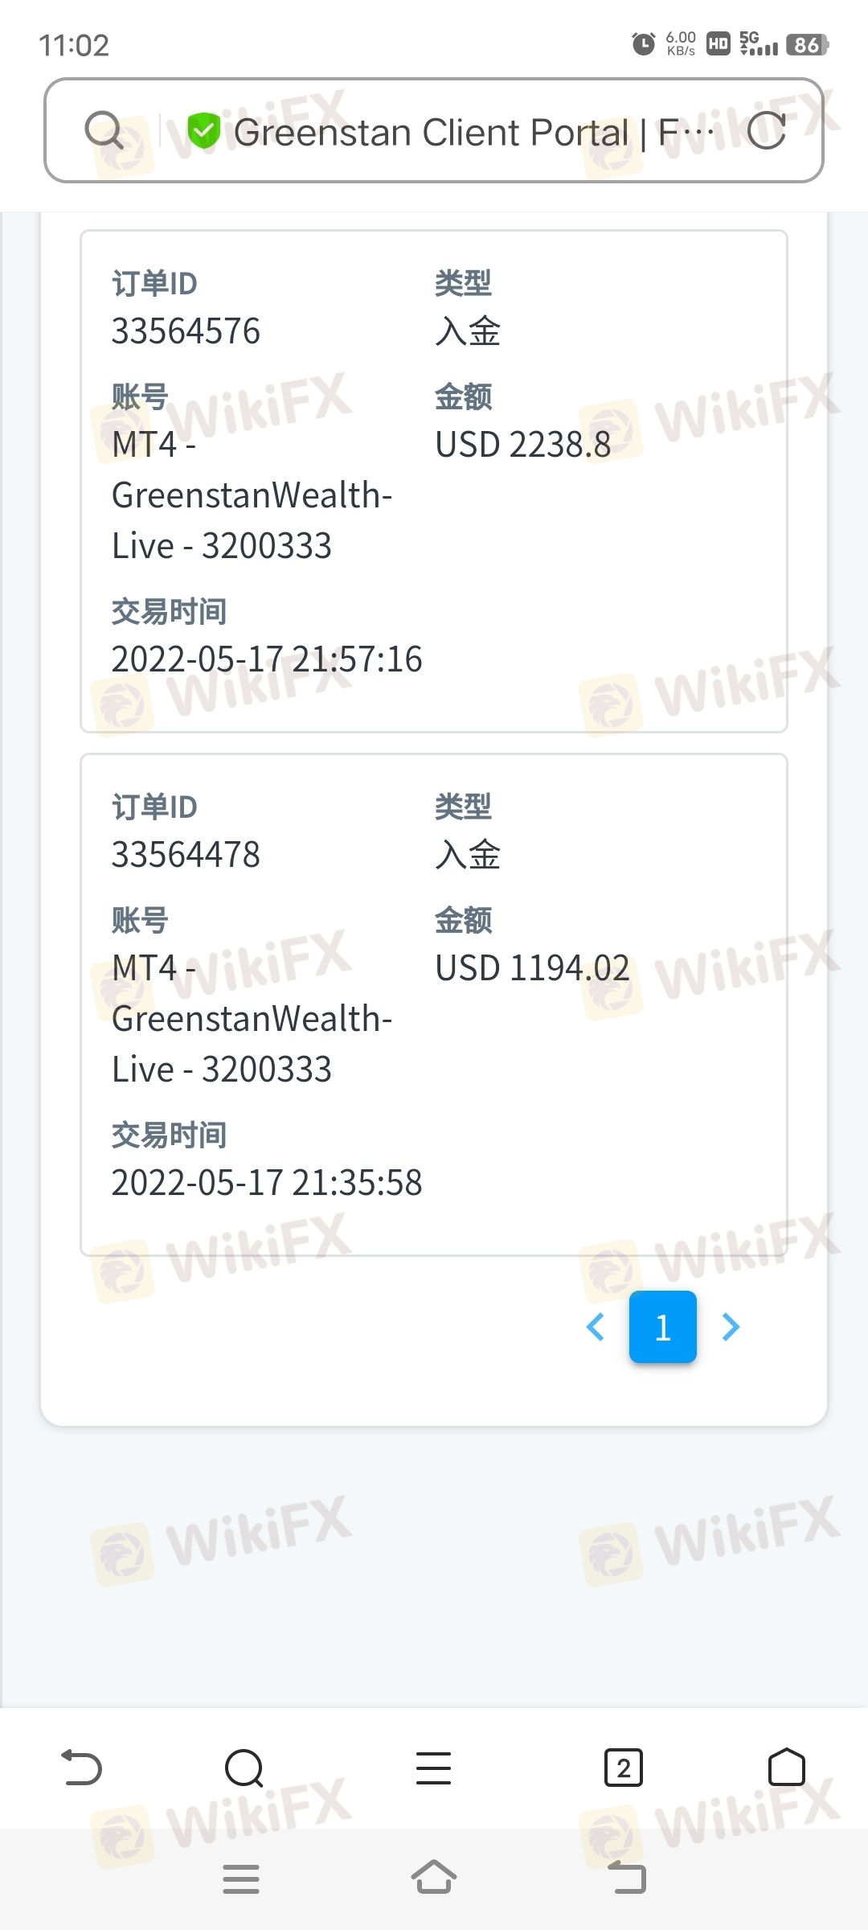
Task: Tap the Android system back button
Action: [x=627, y=1878]
